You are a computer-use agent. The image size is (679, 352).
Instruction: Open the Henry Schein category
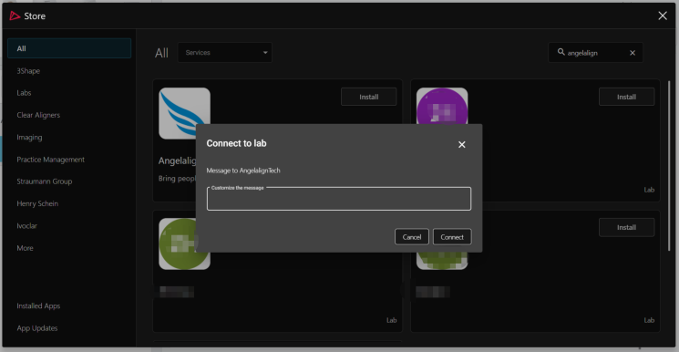37,203
